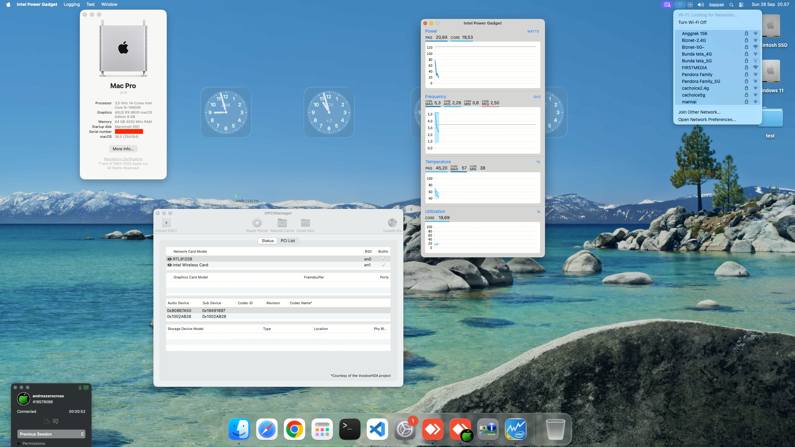This screenshot has height=447, width=795.
Task: Click the Update IDs globe icon
Action: [x=392, y=223]
